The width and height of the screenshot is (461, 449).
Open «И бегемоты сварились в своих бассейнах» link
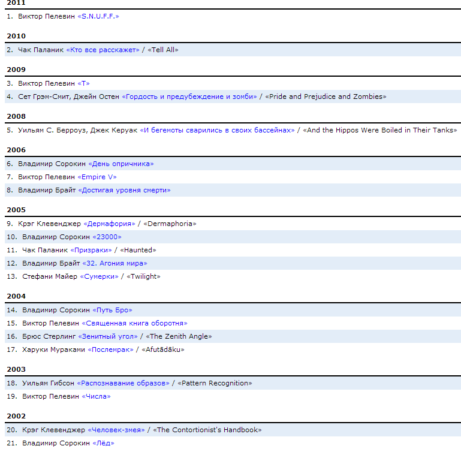tap(217, 130)
